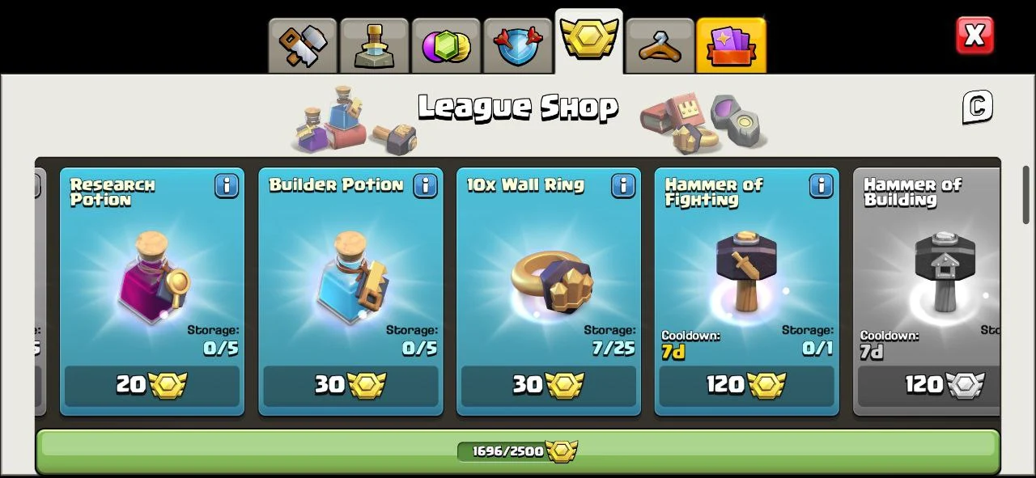This screenshot has width=1036, height=478.
Task: Buy 10x Wall Ring for 30 medals
Action: [x=549, y=385]
